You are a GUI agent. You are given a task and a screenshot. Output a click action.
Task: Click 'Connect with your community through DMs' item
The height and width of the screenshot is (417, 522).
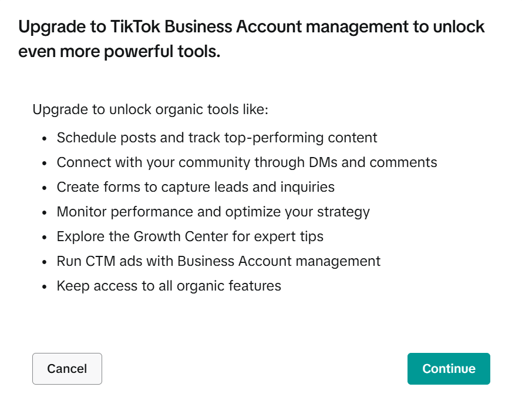click(x=247, y=162)
